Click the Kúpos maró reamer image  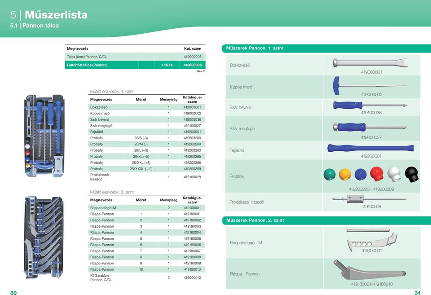369,86
